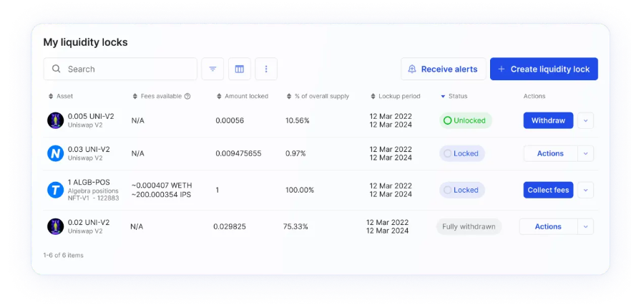
Task: Click amount locked value 0.00056
Action: (x=230, y=120)
